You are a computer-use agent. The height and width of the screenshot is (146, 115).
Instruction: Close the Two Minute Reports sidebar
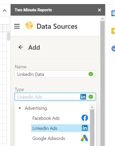click(x=99, y=10)
